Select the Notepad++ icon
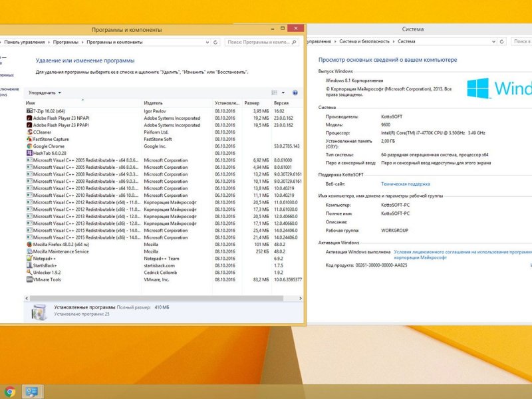The image size is (532, 399). coord(29,259)
